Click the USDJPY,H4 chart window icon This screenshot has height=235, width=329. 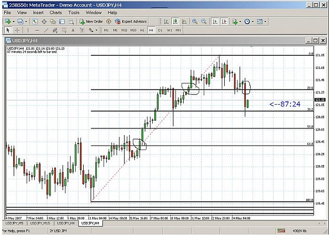click(8, 40)
